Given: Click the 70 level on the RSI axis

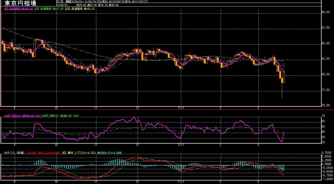Looking at the screenshot, I should (323, 116).
